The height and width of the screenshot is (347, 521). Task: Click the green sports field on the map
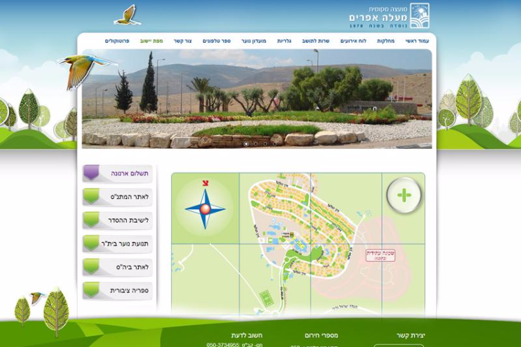click(x=266, y=299)
